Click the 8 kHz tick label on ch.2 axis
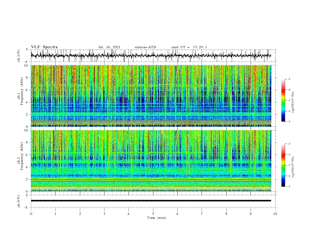The image size is (310, 240). pos(28,143)
